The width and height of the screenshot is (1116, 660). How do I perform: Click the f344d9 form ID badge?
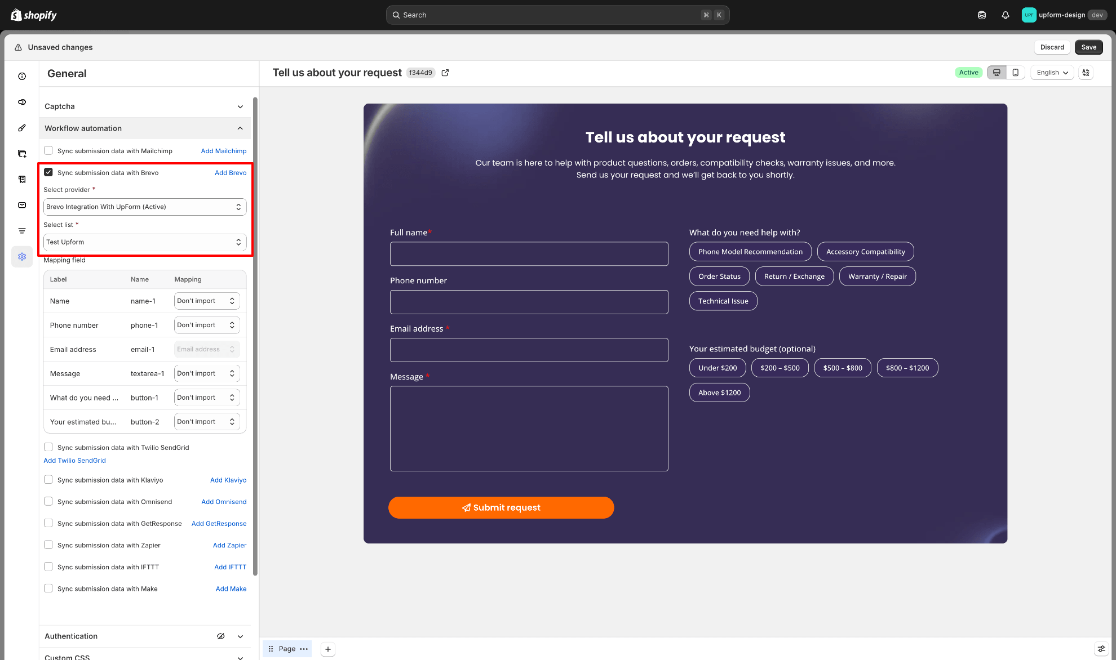[420, 73]
